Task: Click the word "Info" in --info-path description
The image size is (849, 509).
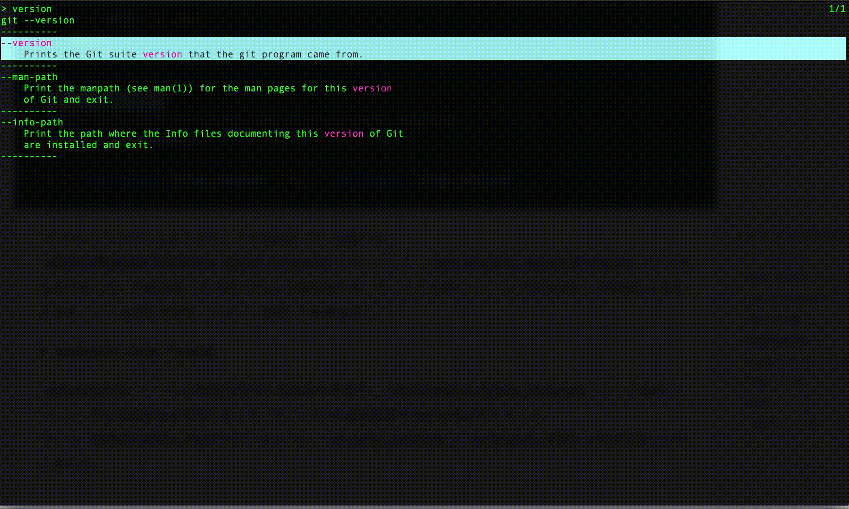Action: point(176,134)
